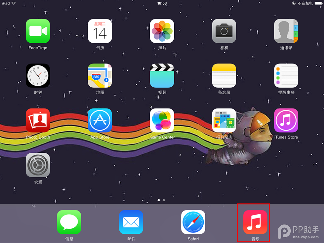
Task: Launch the Photos (照片) app
Action: coord(162,31)
